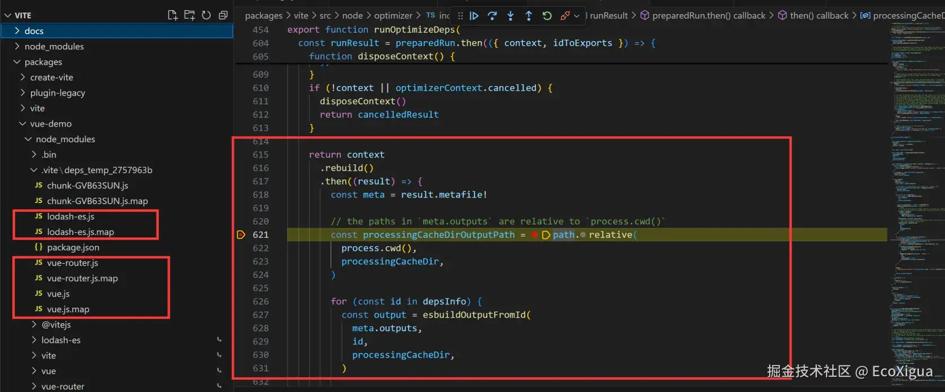945x392 pixels.
Task: Click the 'node' breadcrumb segment
Action: 352,16
